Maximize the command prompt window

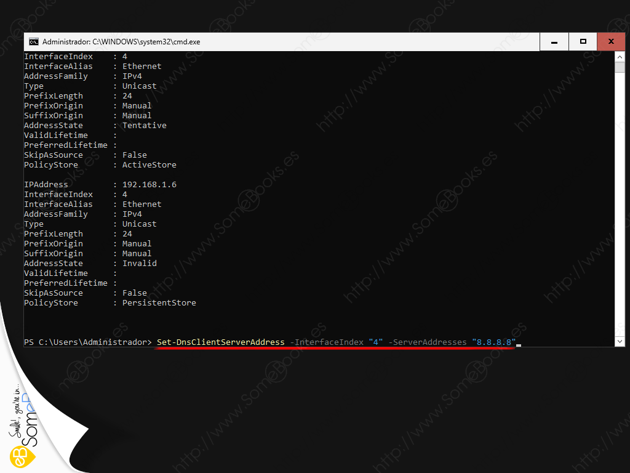(583, 42)
